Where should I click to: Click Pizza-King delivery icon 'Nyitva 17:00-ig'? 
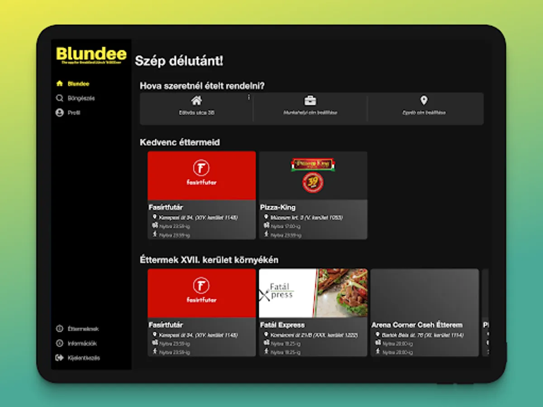[267, 226]
